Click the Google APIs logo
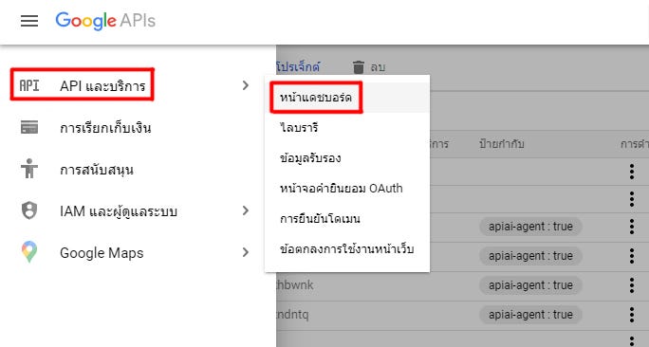Image resolution: width=649 pixels, height=347 pixels. point(105,21)
